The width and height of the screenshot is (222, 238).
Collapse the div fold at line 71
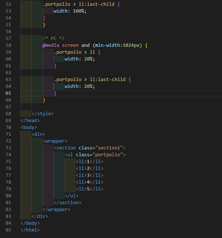point(17,134)
